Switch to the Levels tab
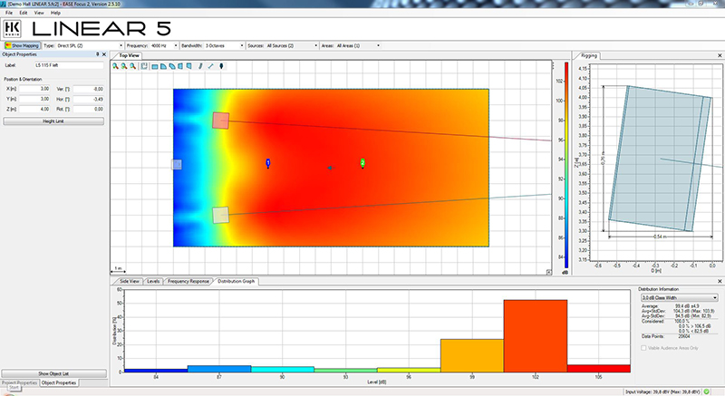Screen dimensions: 725x396 [x=153, y=281]
